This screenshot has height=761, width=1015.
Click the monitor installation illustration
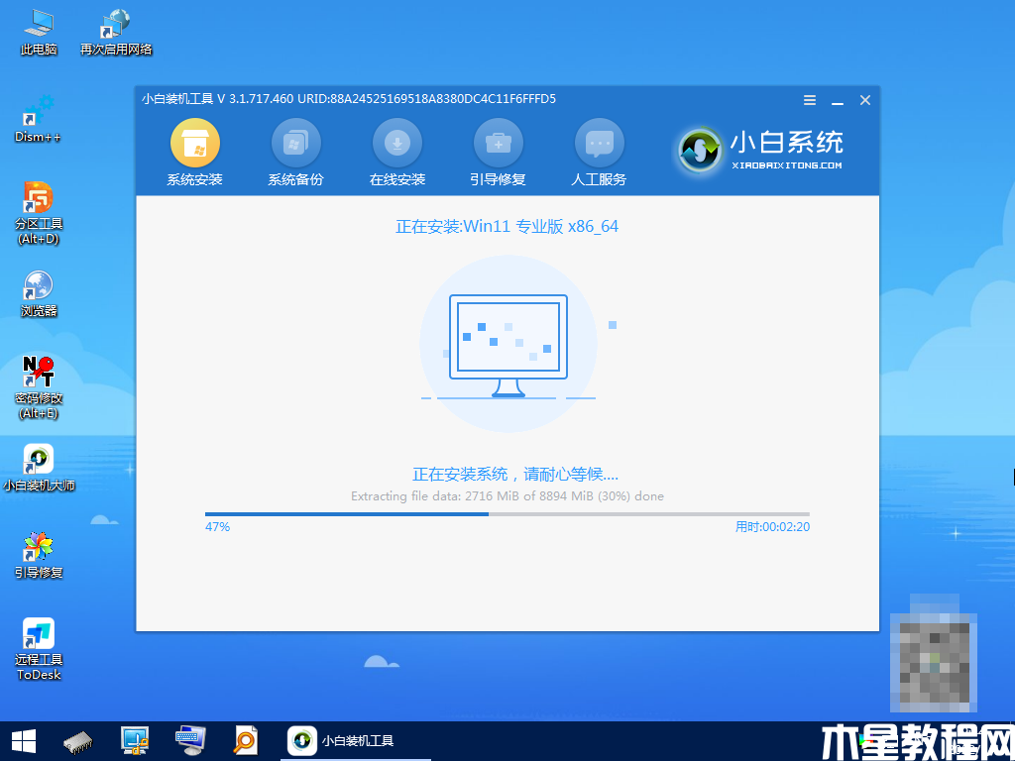[x=508, y=346]
